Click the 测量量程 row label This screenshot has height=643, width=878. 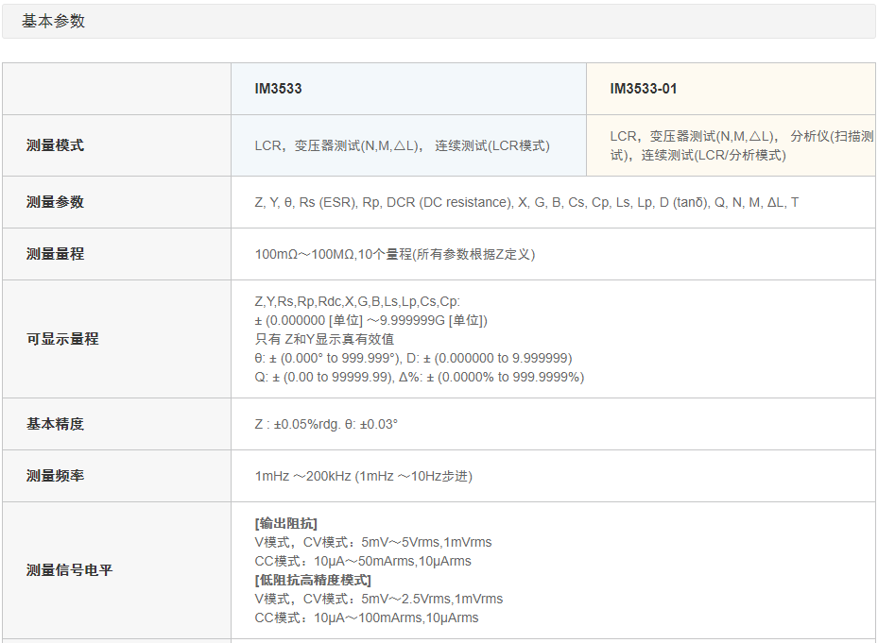click(x=55, y=254)
